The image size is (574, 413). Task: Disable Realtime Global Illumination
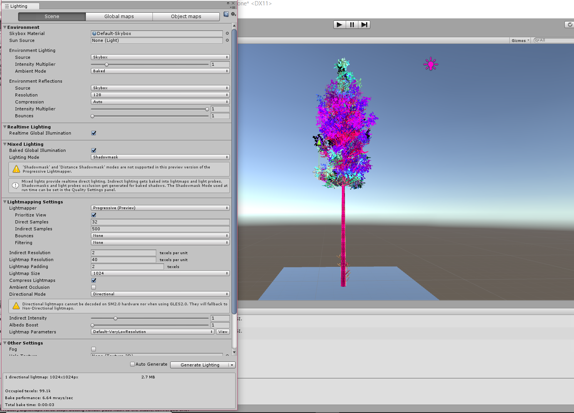point(94,133)
